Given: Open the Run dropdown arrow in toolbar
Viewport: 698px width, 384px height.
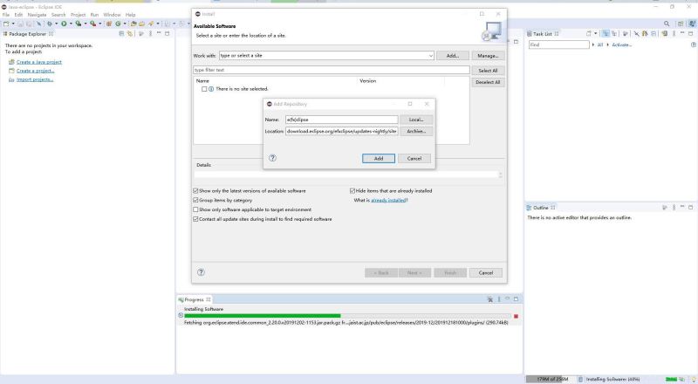Looking at the screenshot, I should point(71,24).
